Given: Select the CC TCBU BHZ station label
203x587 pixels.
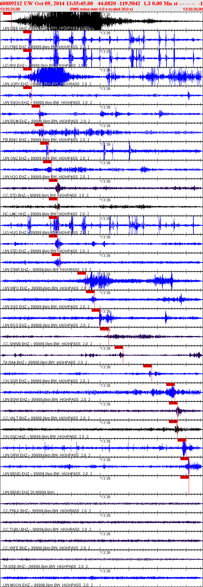Looking at the screenshot, I should 47,529.
